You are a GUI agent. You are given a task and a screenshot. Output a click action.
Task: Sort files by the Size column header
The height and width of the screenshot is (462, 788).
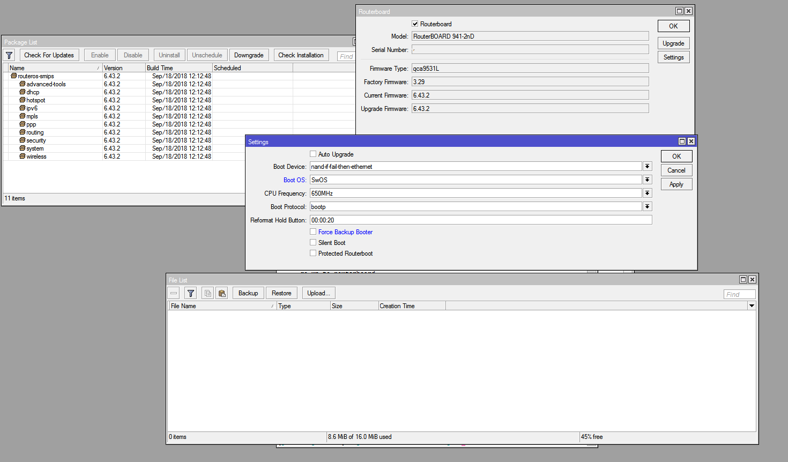(x=354, y=306)
